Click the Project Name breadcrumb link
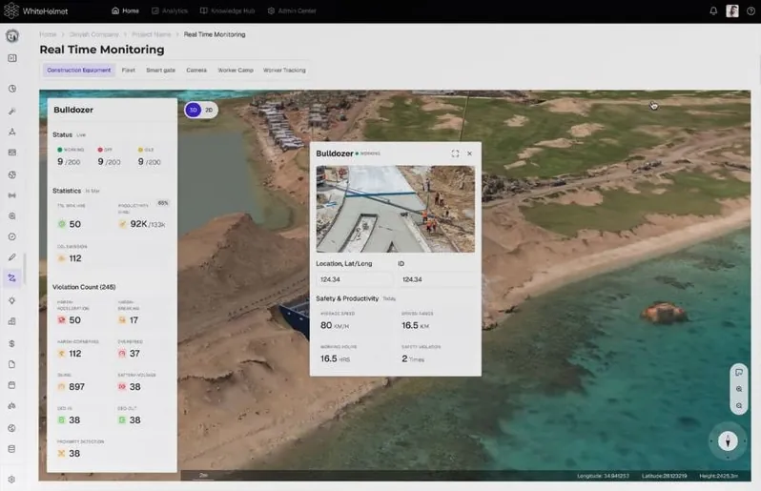Screen dimensions: 761x491 point(152,34)
